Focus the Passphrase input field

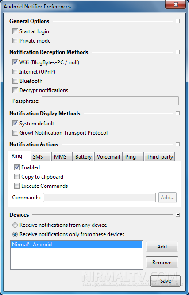click(x=110, y=101)
